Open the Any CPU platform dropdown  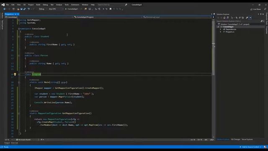coord(56,9)
